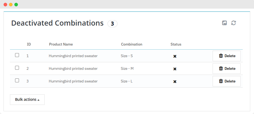
Task: Click the Product Name column header
Action: 61,44
